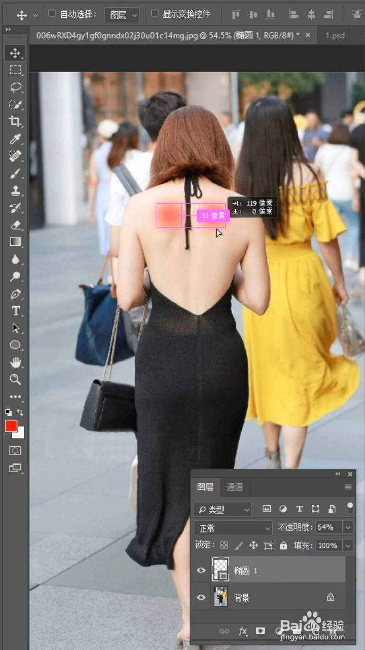Filter layers by smart object icon
The image size is (365, 650).
pyautogui.click(x=332, y=509)
